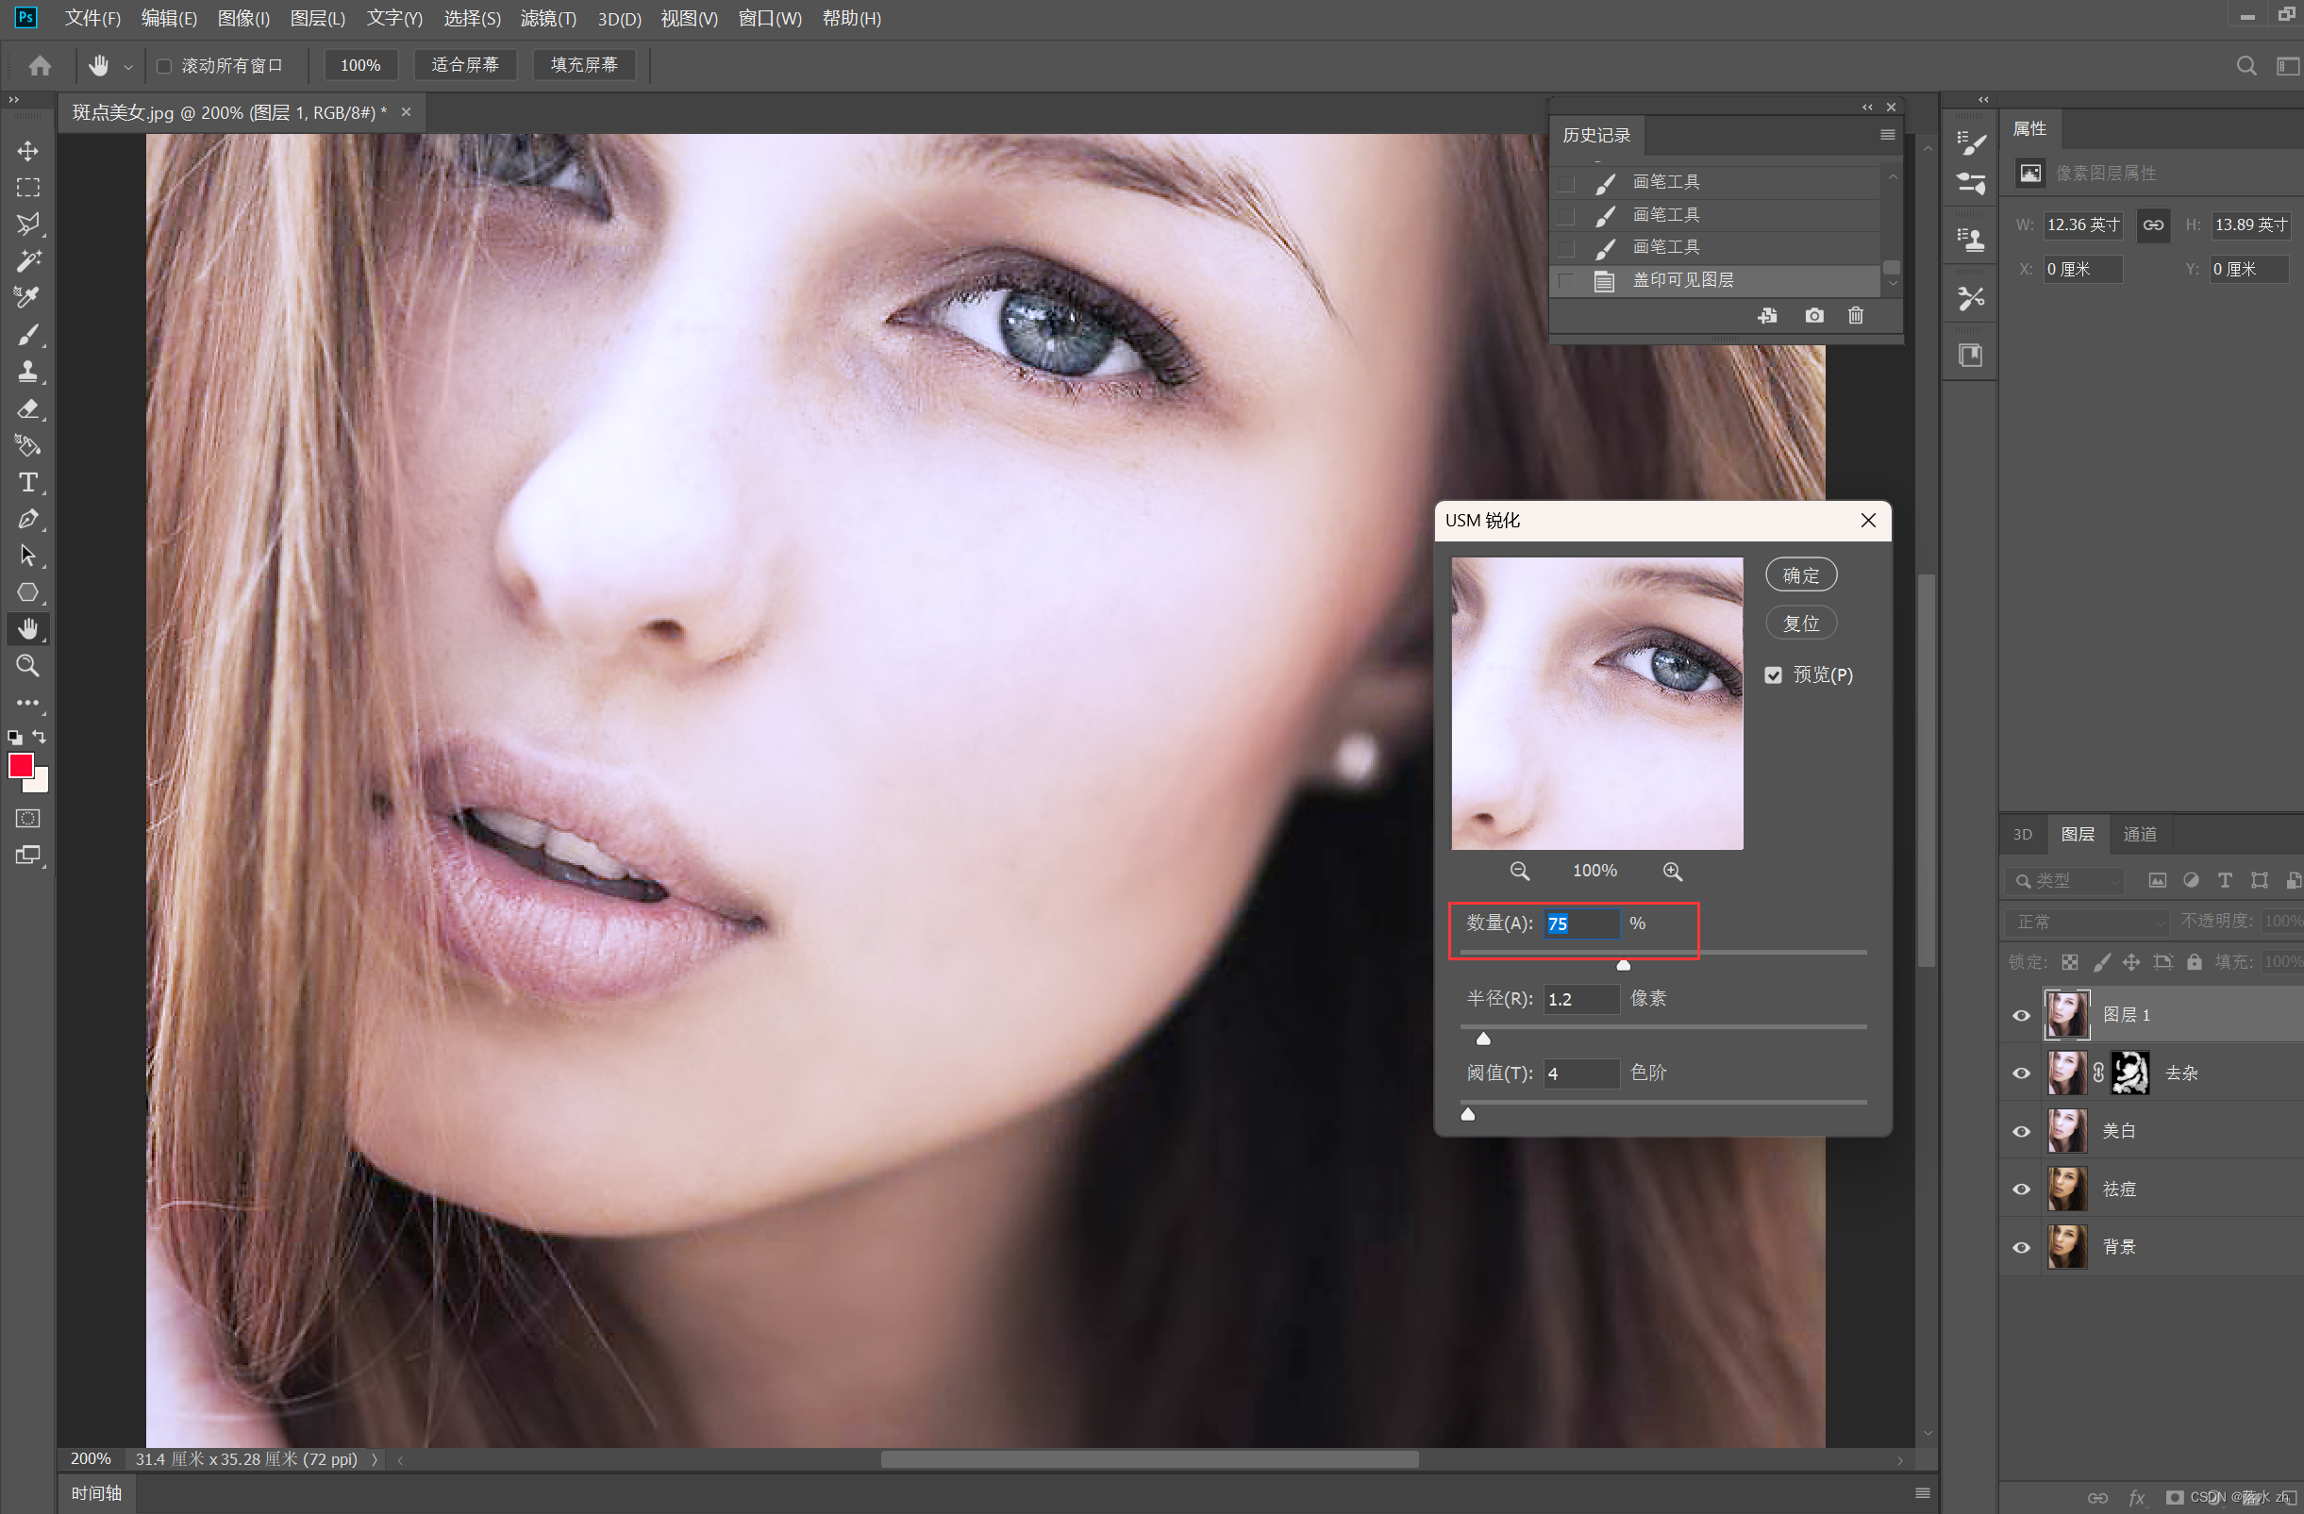Select the Pen tool
The height and width of the screenshot is (1514, 2304).
[27, 519]
